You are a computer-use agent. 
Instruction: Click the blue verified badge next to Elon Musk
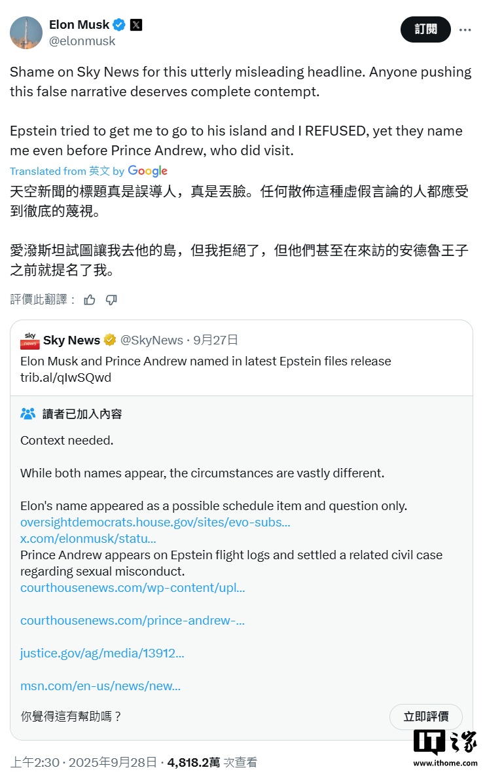coord(119,25)
